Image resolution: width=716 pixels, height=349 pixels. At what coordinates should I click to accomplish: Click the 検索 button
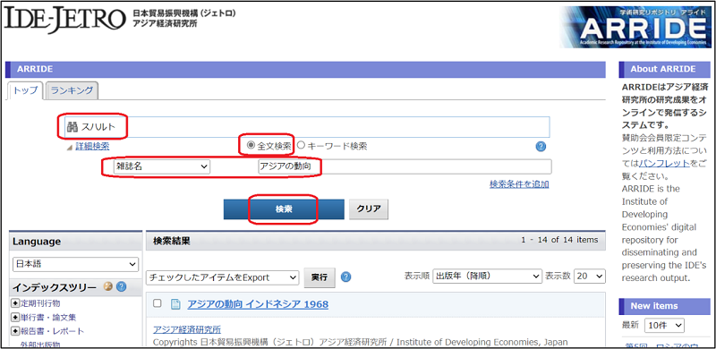click(x=284, y=209)
